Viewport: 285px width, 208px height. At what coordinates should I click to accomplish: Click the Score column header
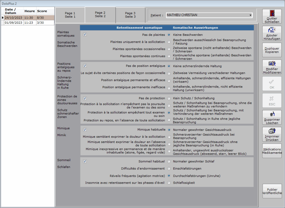(x=42, y=11)
